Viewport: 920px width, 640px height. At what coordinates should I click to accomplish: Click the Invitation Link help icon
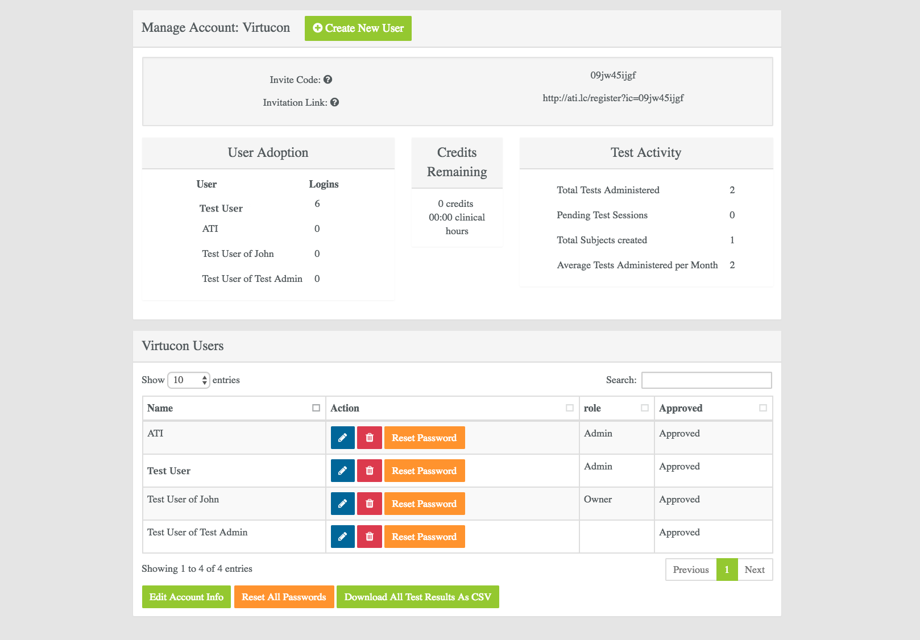pos(334,102)
